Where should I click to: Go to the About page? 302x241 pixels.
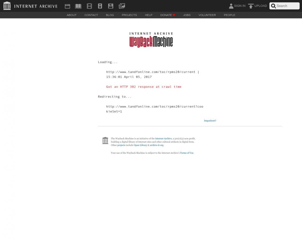pyautogui.click(x=72, y=15)
